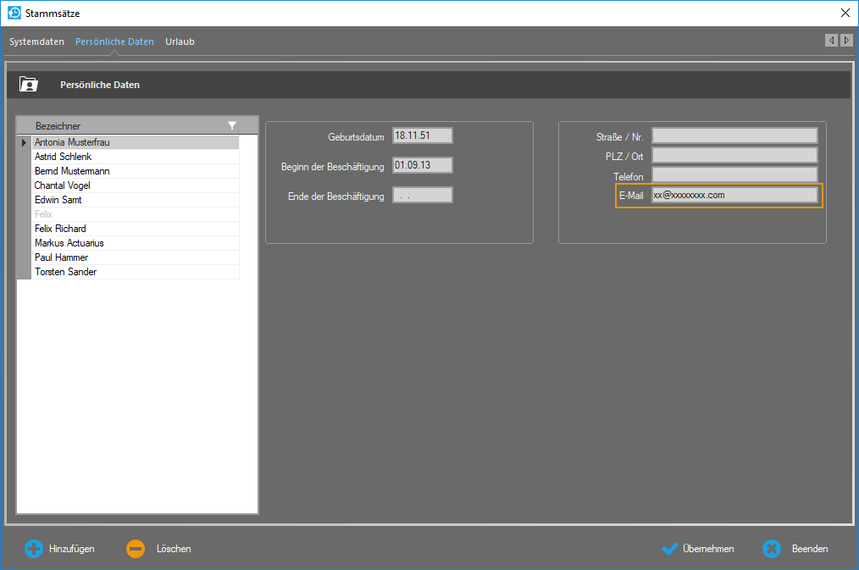Select the Persönliche Daten tab

(x=114, y=42)
